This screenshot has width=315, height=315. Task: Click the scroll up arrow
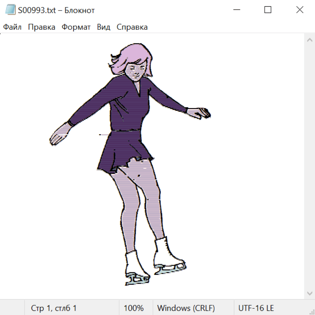click(309, 40)
